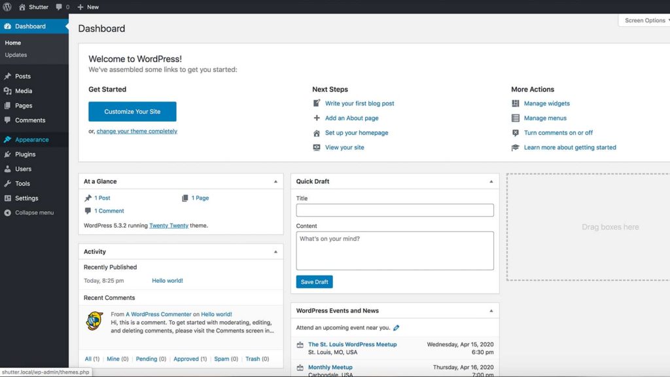This screenshot has width=670, height=377.
Task: Click the Pages icon in sidebar
Action: click(8, 105)
